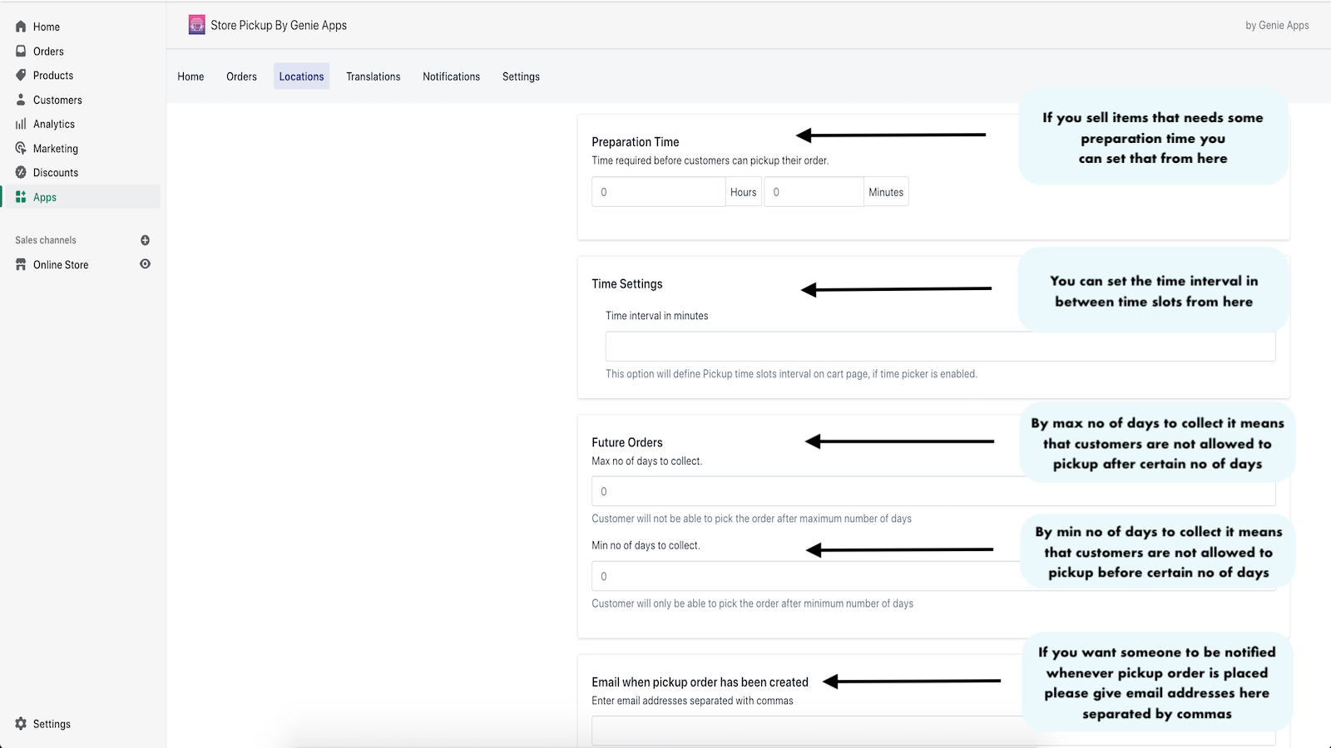The width and height of the screenshot is (1331, 748).
Task: Open Apps in the sidebar
Action: [x=45, y=197]
